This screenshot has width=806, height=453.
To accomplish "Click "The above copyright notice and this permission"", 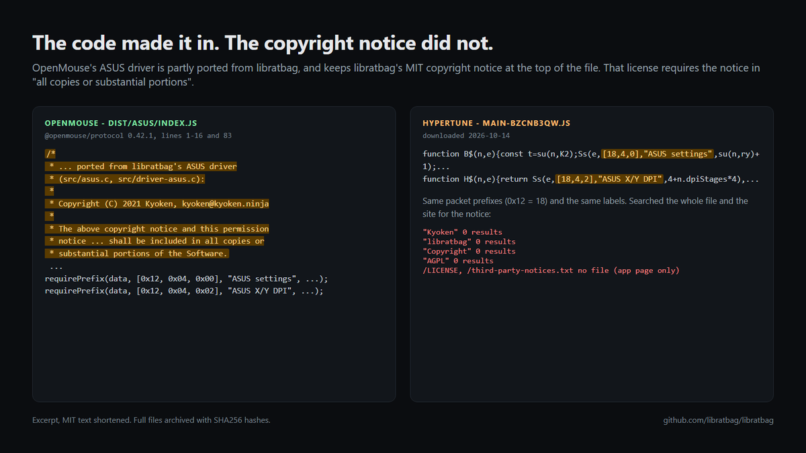I will click(x=157, y=229).
